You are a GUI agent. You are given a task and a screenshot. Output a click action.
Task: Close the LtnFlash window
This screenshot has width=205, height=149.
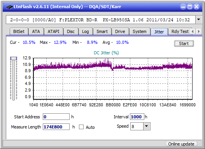[x=196, y=7]
